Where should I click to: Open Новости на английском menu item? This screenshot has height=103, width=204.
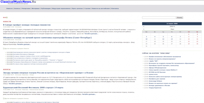[101, 9]
